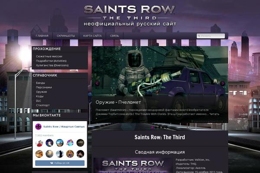
Task: Open third VK member avatar in bottom row
Action: [x=60, y=154]
